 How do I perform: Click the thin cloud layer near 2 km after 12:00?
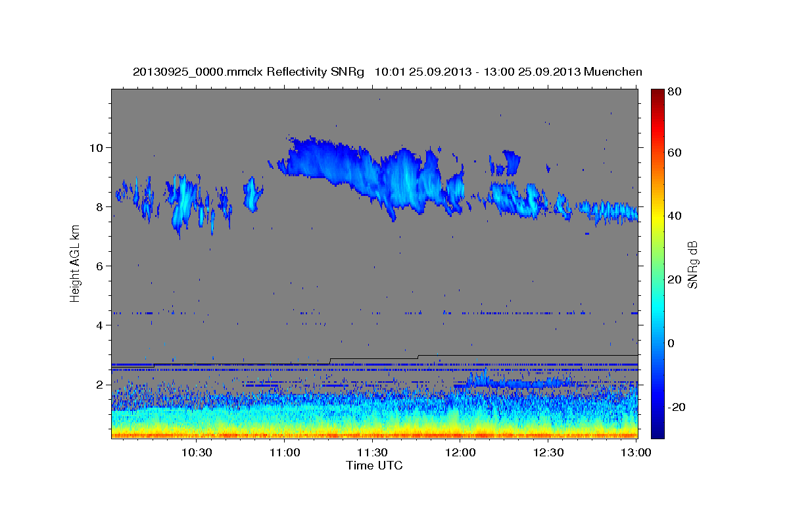519,381
